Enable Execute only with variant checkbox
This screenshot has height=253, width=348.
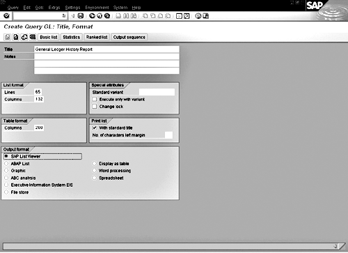click(x=95, y=100)
